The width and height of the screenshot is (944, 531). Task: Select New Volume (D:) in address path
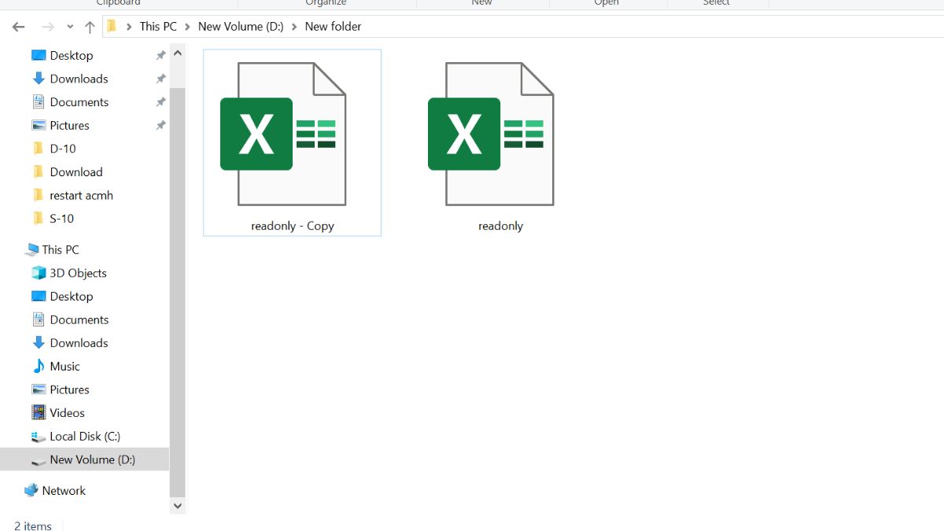pyautogui.click(x=241, y=26)
